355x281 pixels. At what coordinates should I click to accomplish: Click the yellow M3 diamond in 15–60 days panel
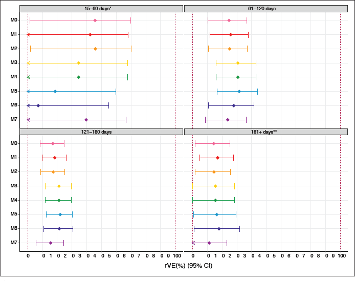(79, 63)
